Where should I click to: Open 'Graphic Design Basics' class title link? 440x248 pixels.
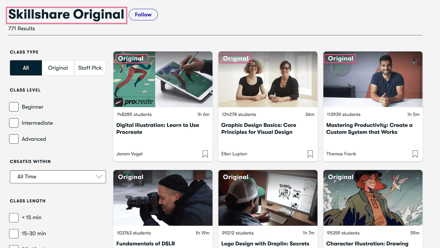(x=259, y=129)
